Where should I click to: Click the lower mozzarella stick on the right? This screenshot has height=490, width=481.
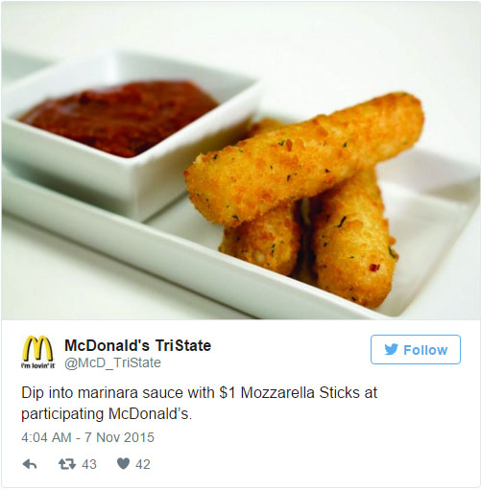tap(353, 243)
